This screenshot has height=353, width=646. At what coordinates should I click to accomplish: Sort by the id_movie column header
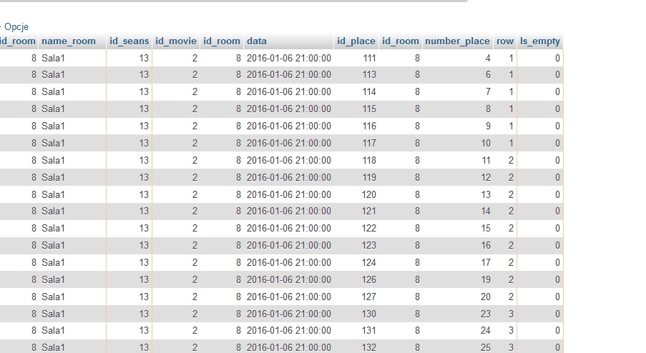[x=176, y=41]
